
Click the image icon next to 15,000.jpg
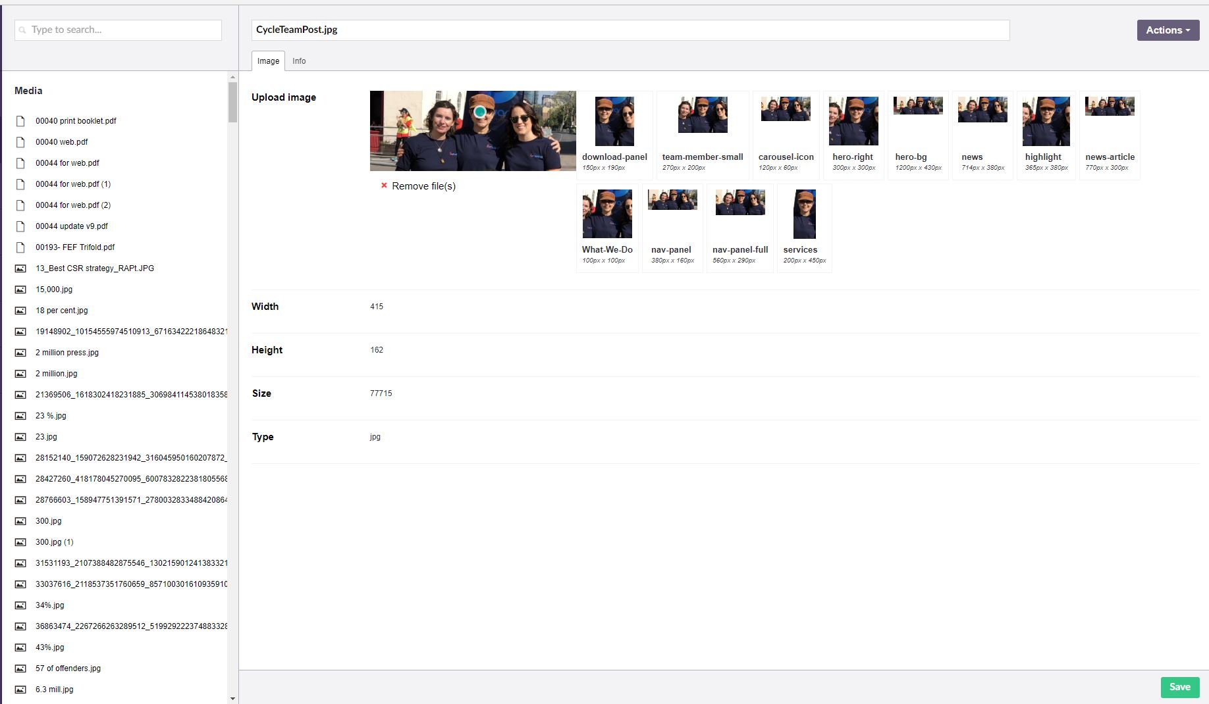[20, 289]
